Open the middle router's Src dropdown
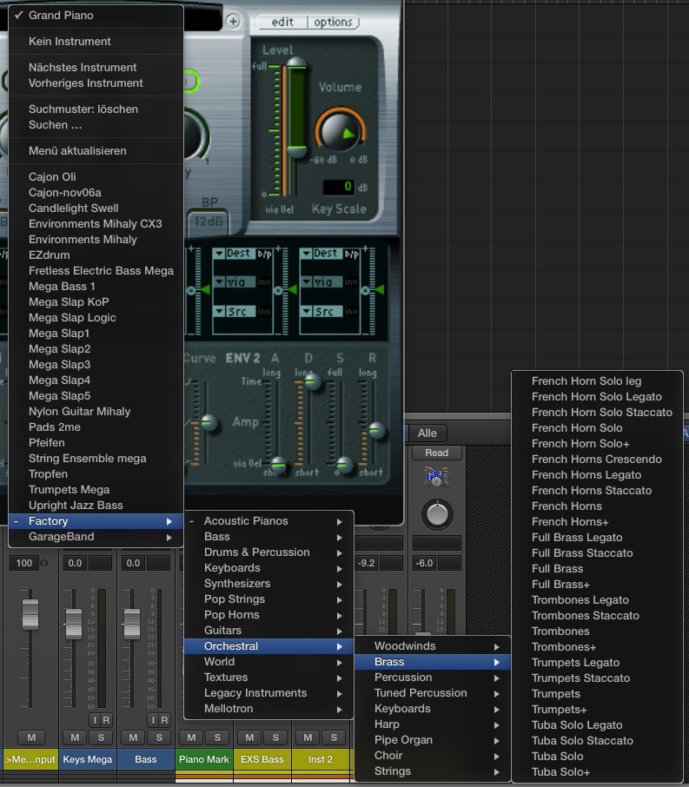Screen dimensions: 689x787 [235, 311]
